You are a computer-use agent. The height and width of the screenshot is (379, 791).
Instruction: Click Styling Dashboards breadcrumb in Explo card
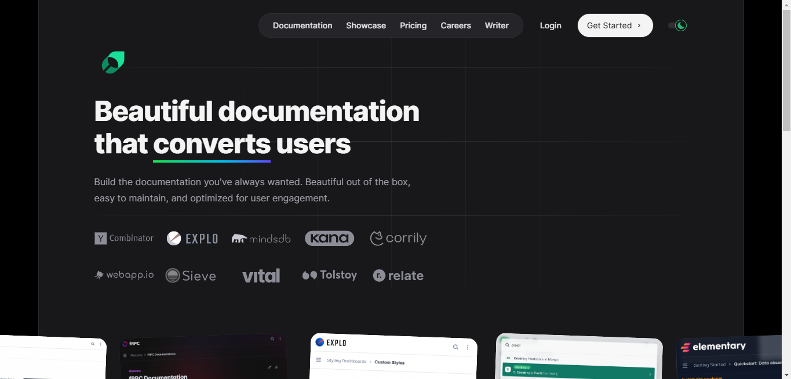point(347,361)
